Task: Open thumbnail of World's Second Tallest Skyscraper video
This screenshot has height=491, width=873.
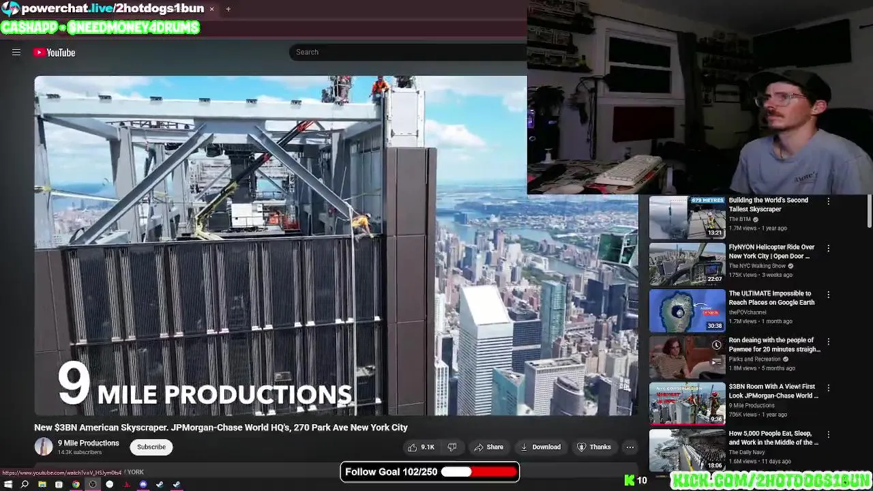Action: coord(687,218)
